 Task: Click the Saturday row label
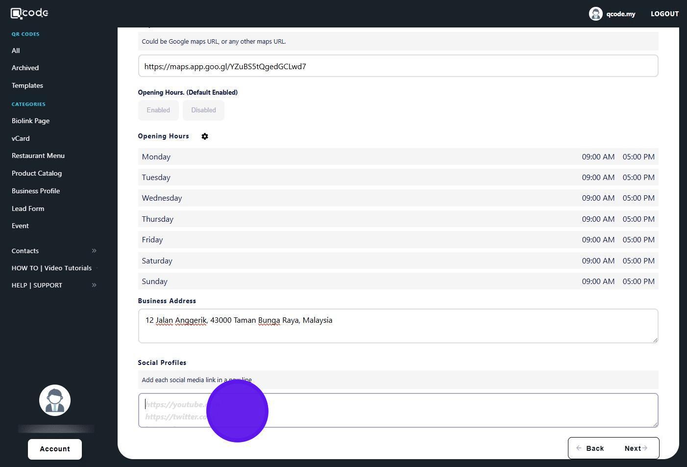pos(157,261)
